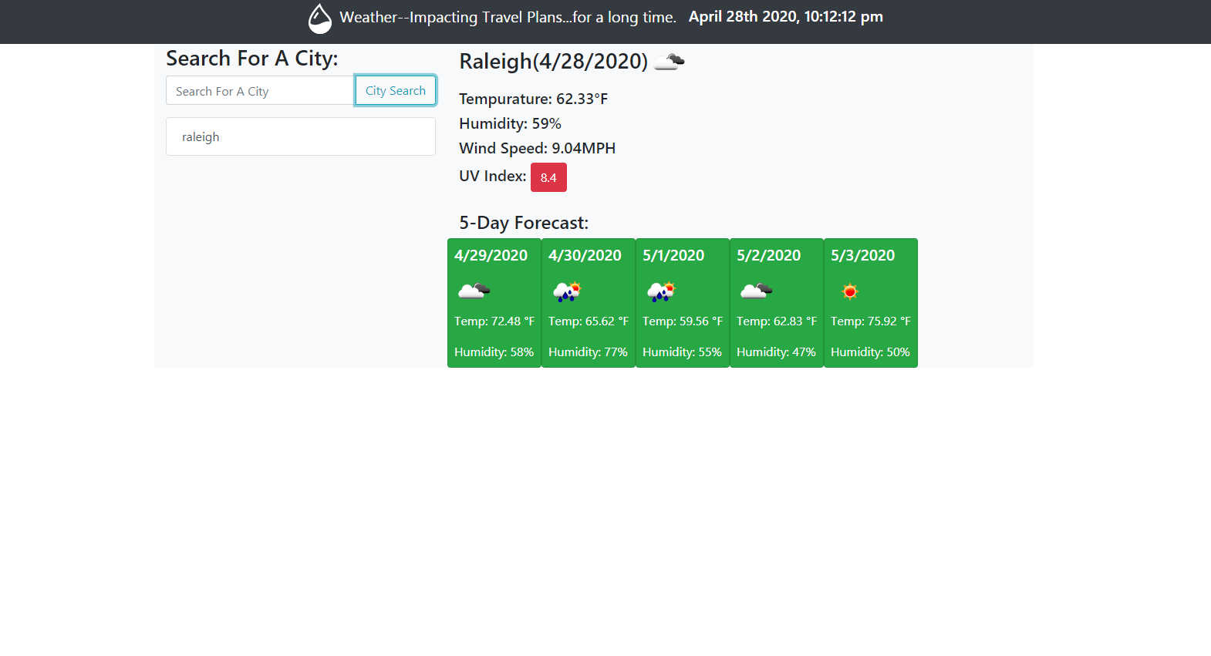Select raleigh from the search history list

pyautogui.click(x=300, y=137)
